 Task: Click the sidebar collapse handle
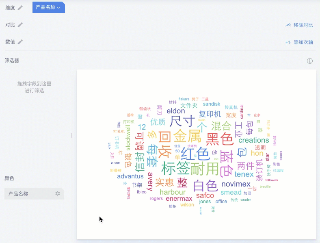[71, 135]
